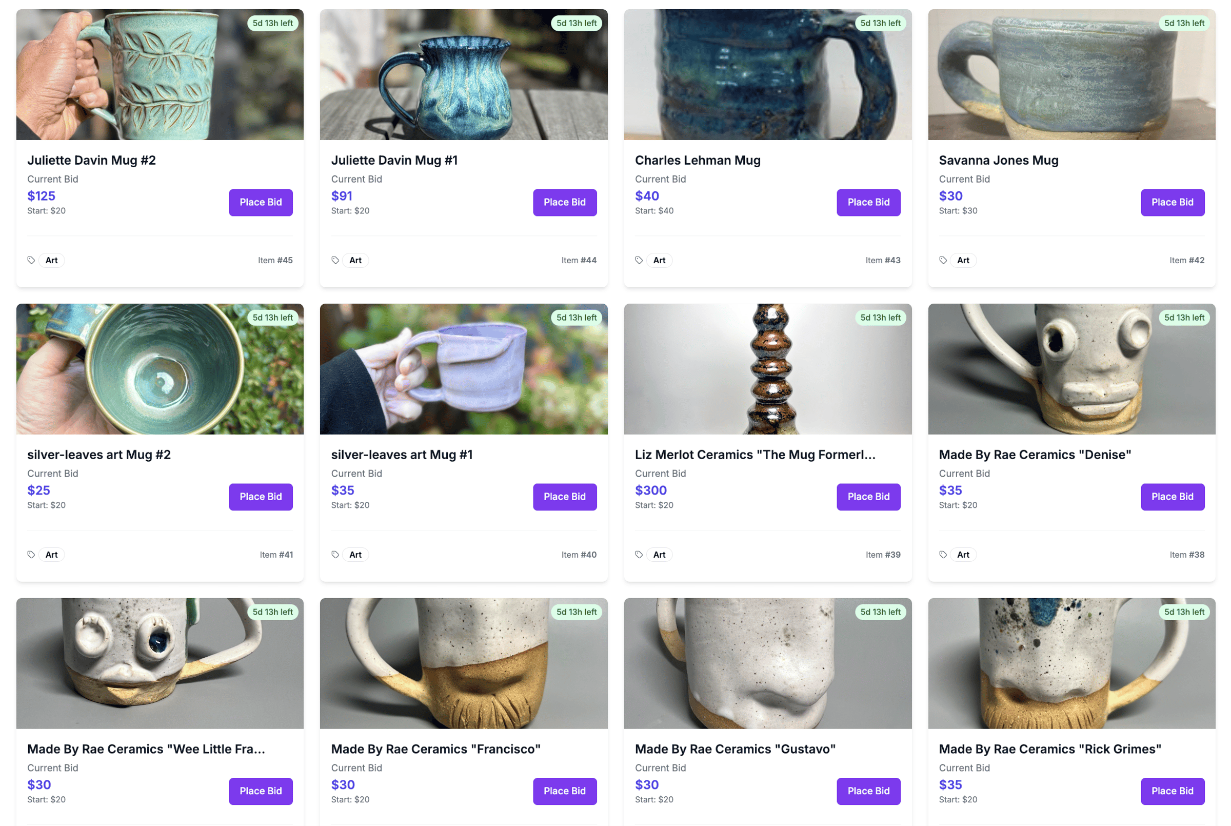Click the tag icon on Juliette Davin Mug #2 card
1231x826 pixels.
click(31, 260)
